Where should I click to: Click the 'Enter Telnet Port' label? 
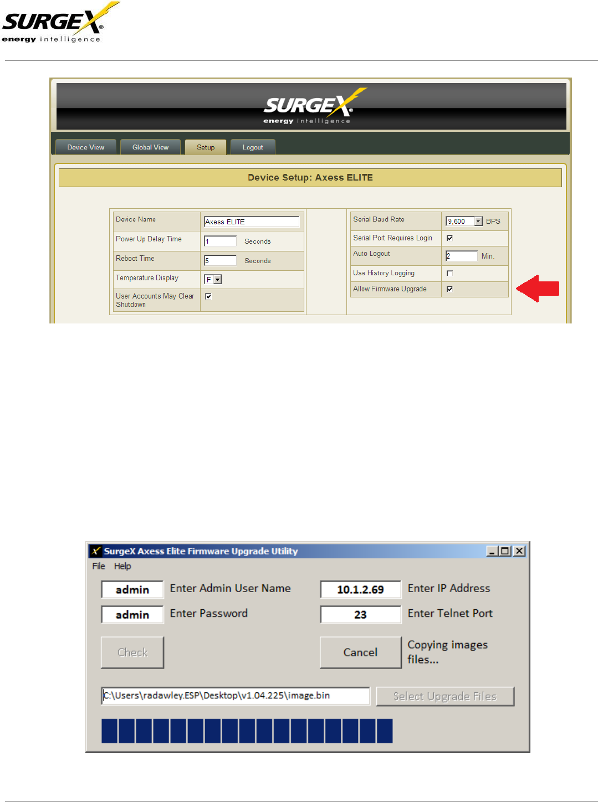click(x=450, y=613)
